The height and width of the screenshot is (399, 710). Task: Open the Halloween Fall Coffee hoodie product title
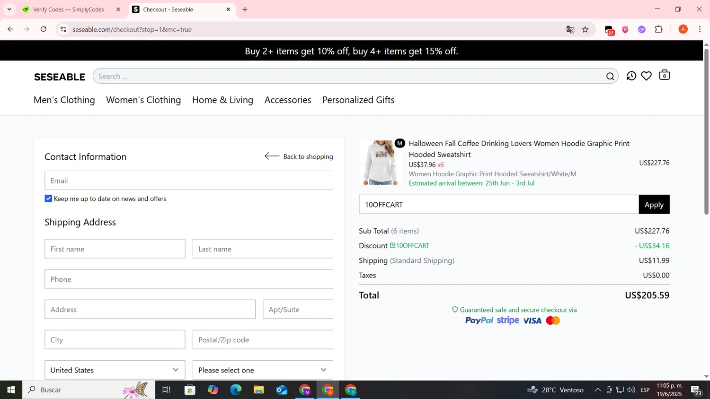pyautogui.click(x=519, y=148)
